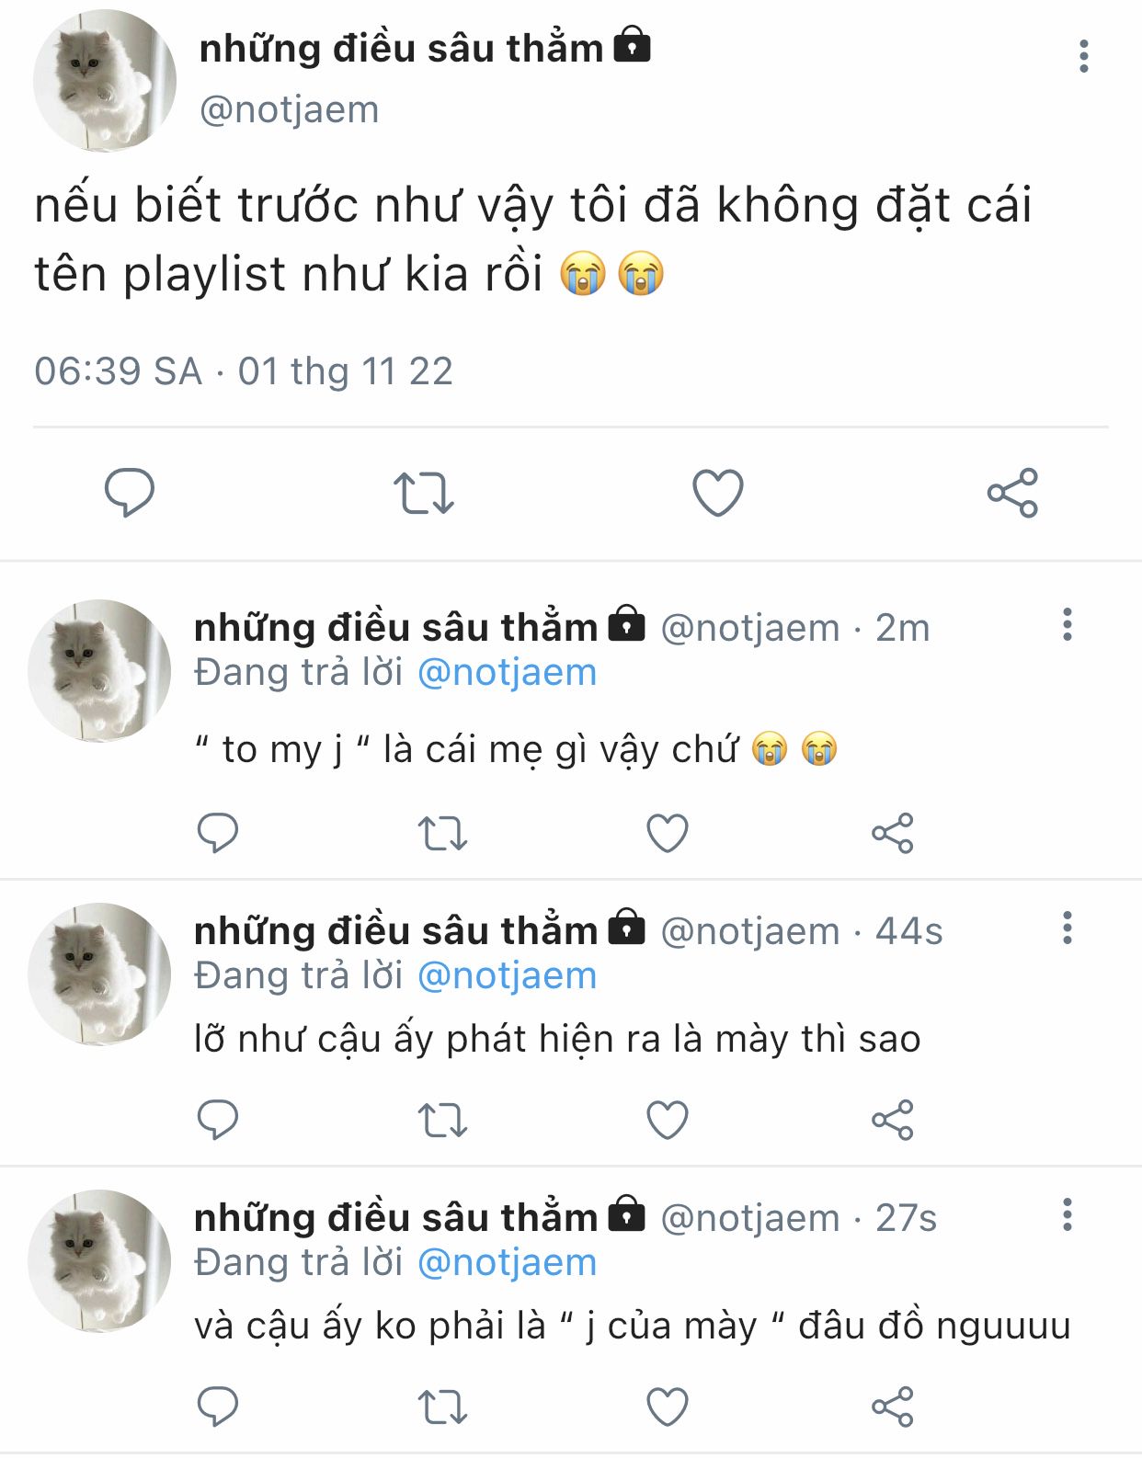Screen dimensions: 1142x1458
Task: Share the tweet posted 27s ago
Action: pos(892,1407)
